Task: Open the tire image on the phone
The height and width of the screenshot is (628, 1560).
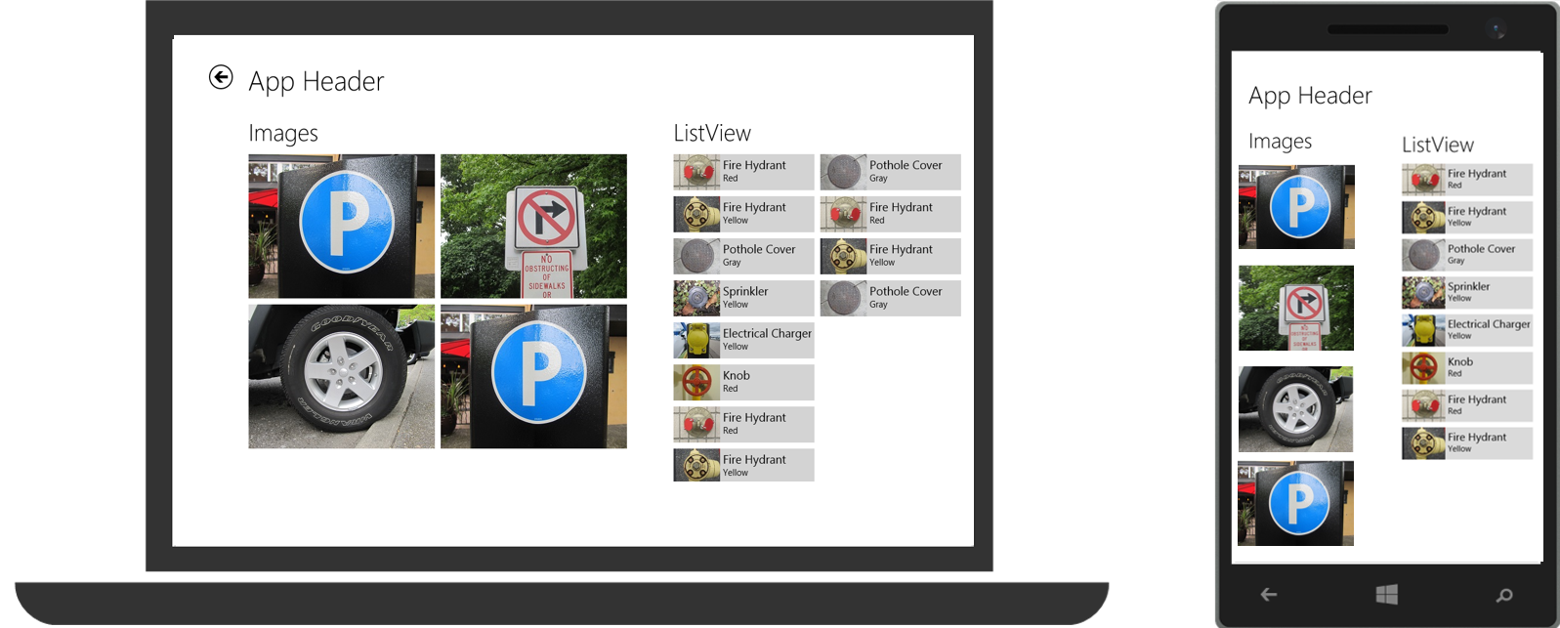Action: (x=1295, y=409)
